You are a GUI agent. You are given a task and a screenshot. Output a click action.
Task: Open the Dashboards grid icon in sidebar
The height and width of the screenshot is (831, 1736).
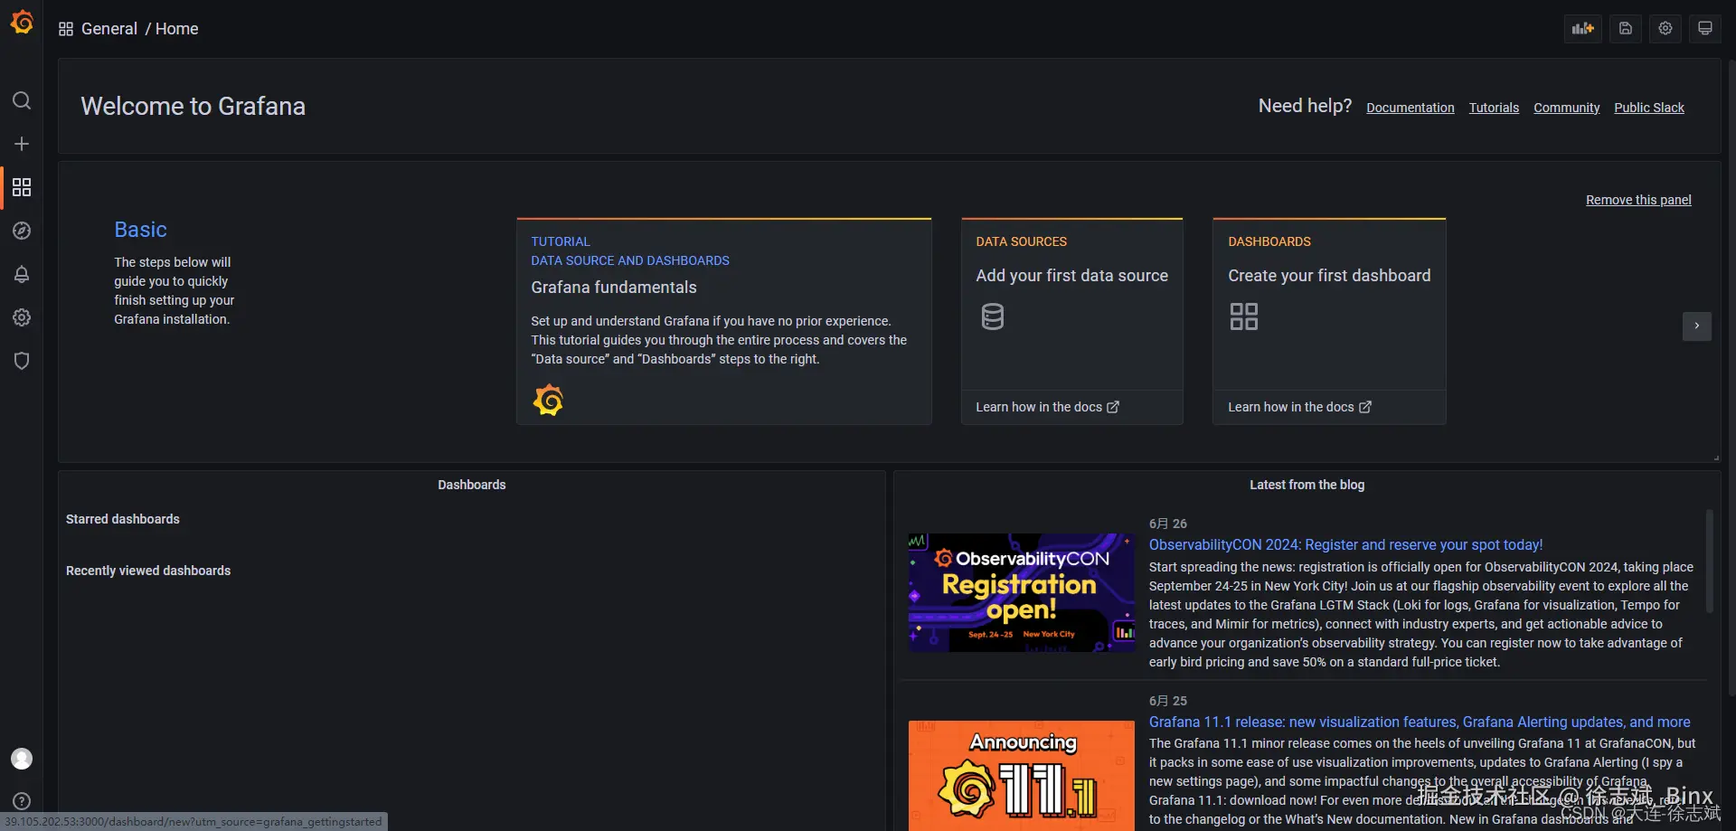(22, 187)
